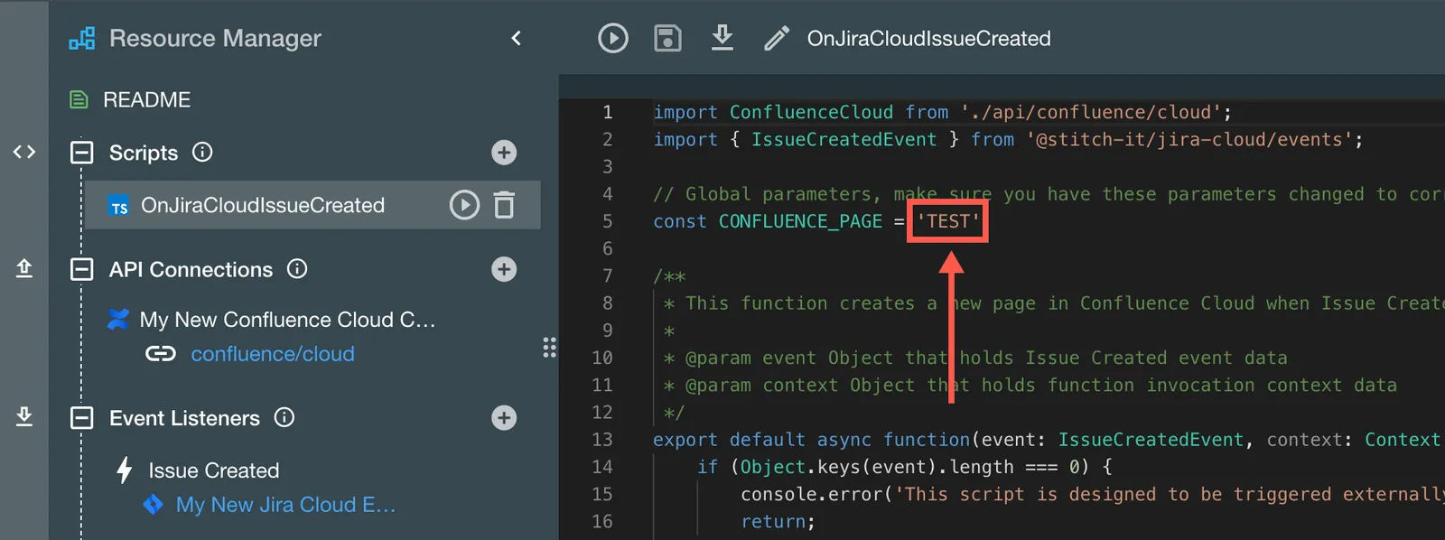Show info about API Connections
The height and width of the screenshot is (540, 1445).
click(297, 269)
